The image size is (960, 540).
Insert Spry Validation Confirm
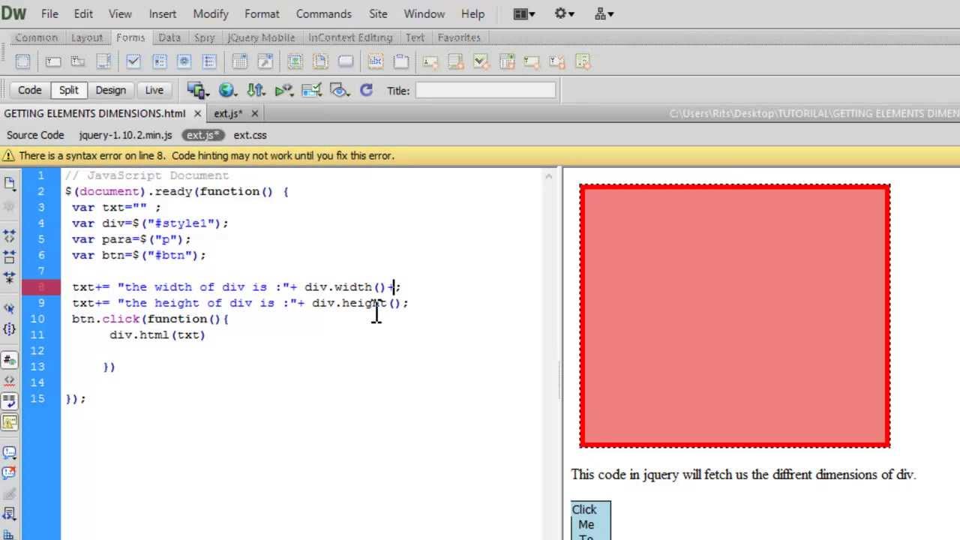pos(556,61)
